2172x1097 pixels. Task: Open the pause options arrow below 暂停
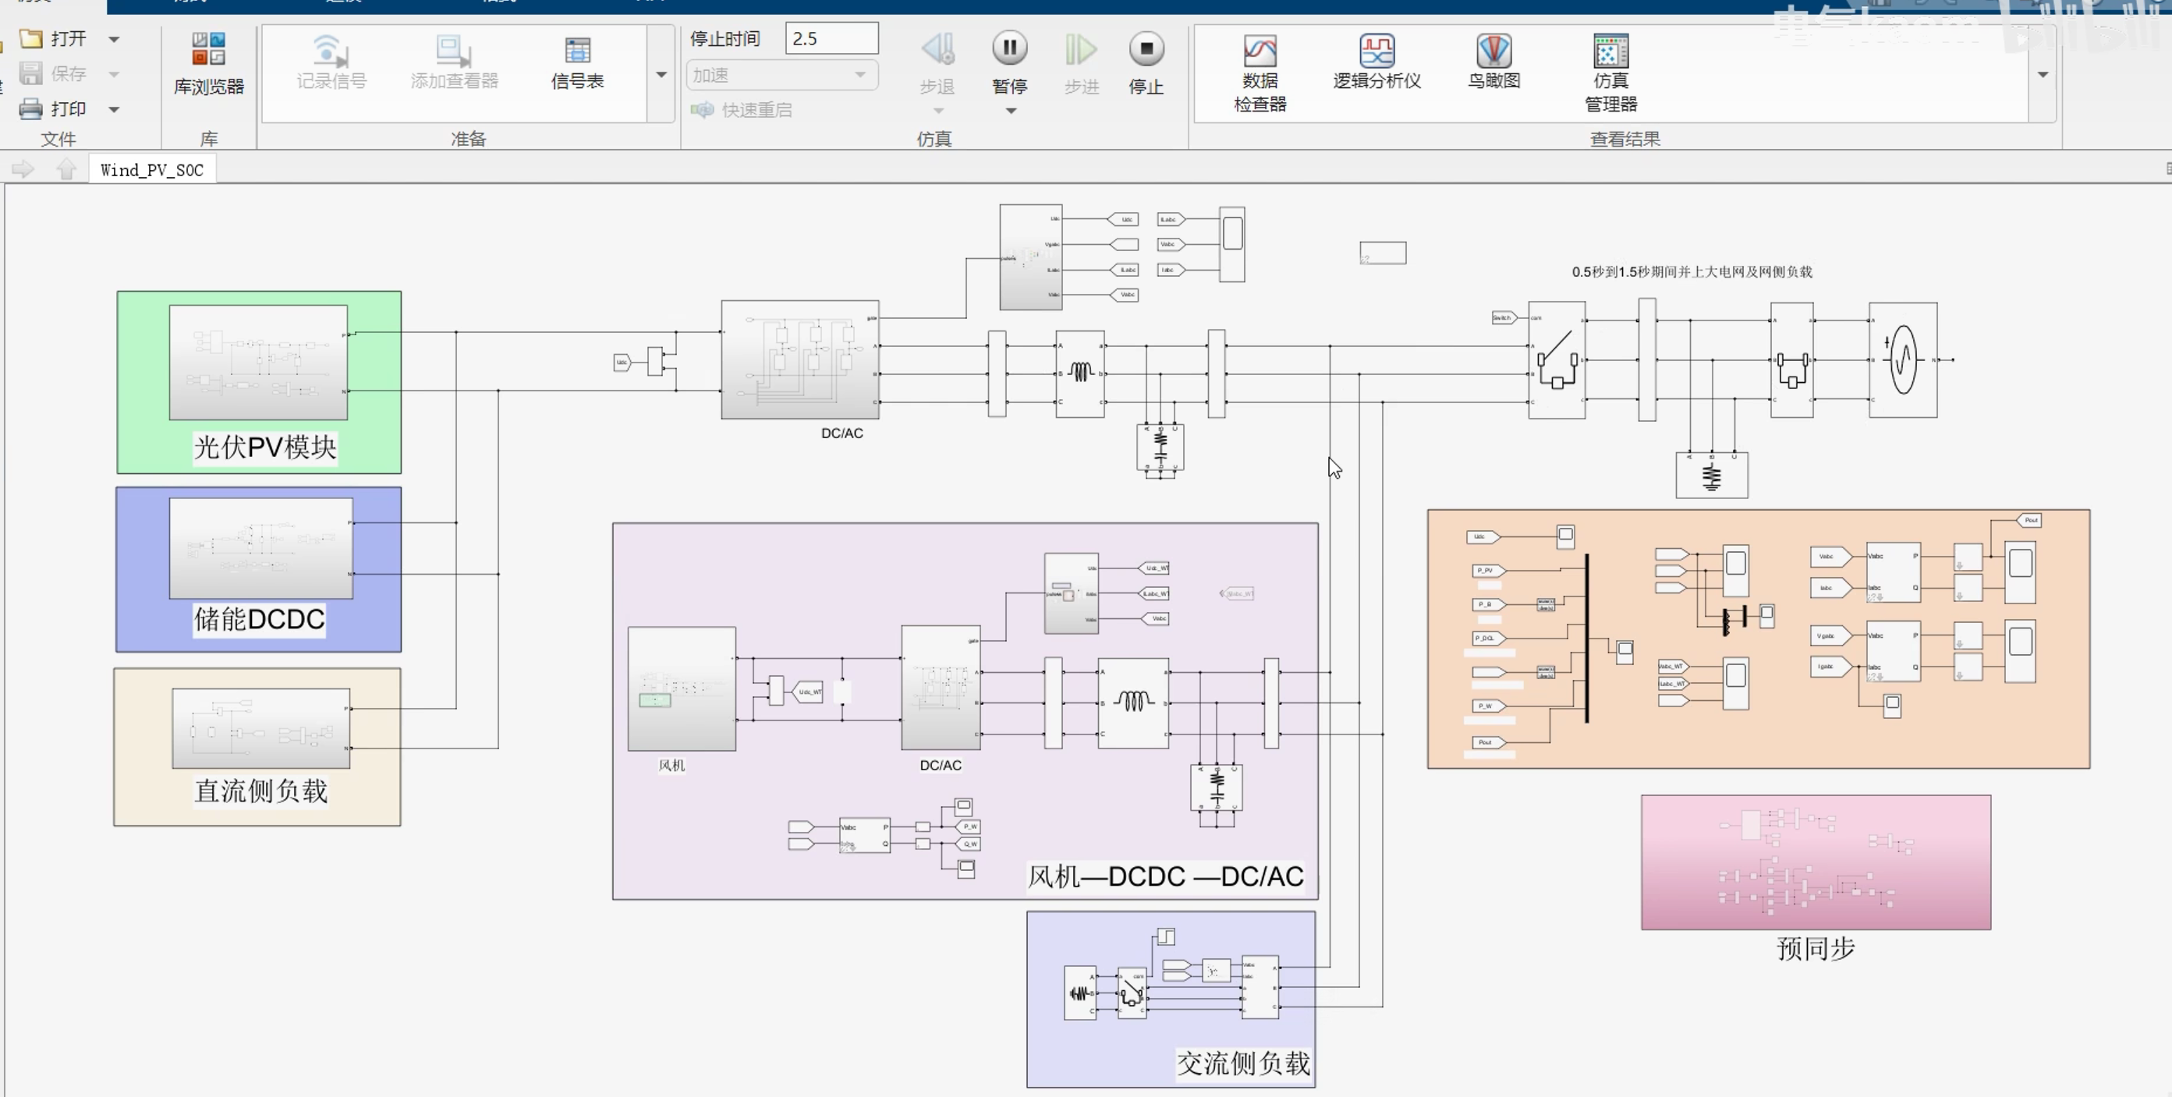(x=1010, y=111)
